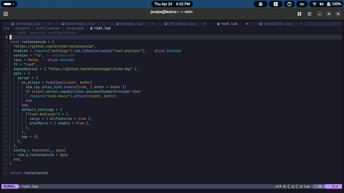This screenshot has width=344, height=193.
Task: Click 'plugins' in the breadcrumb path
Action: 23,28
